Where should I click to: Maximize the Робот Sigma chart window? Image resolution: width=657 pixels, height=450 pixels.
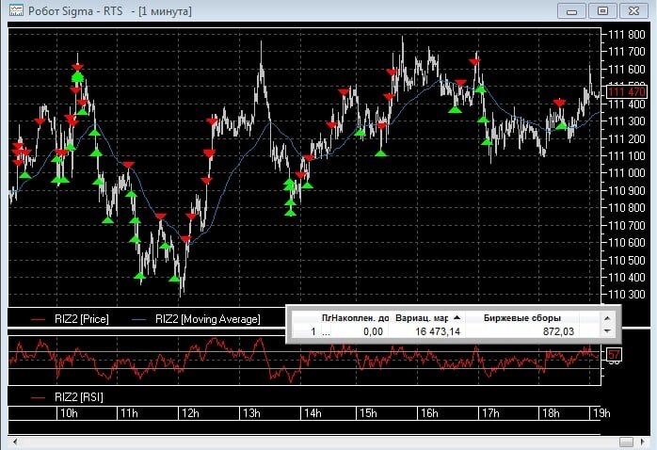point(602,11)
